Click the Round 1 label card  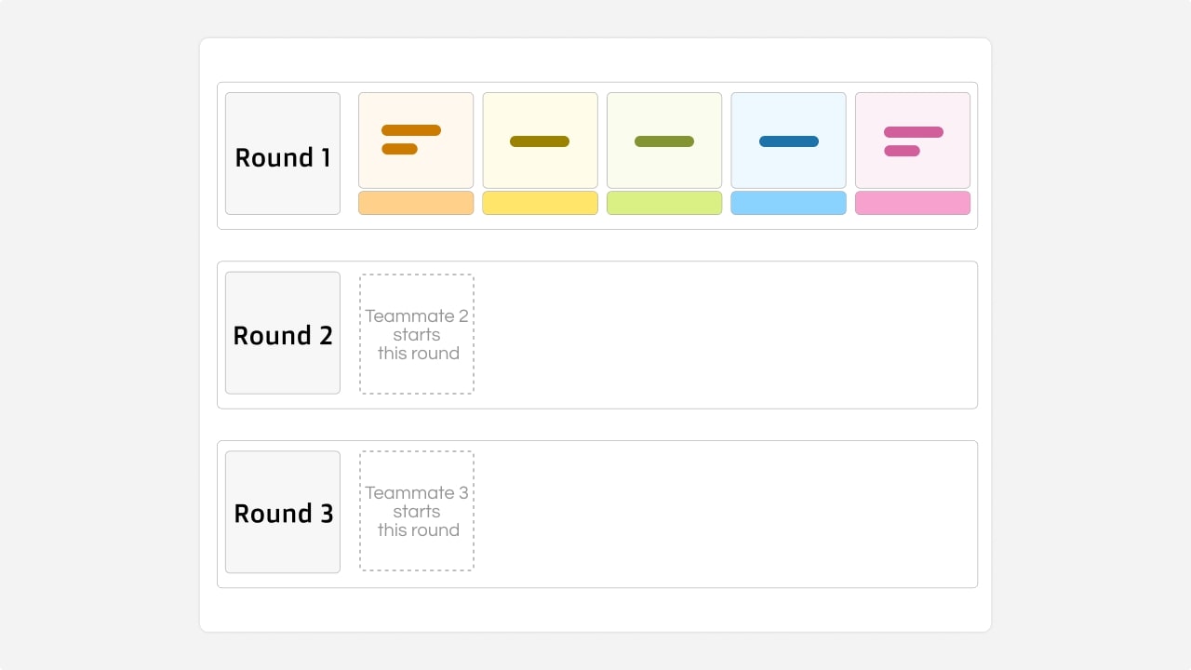pos(283,154)
